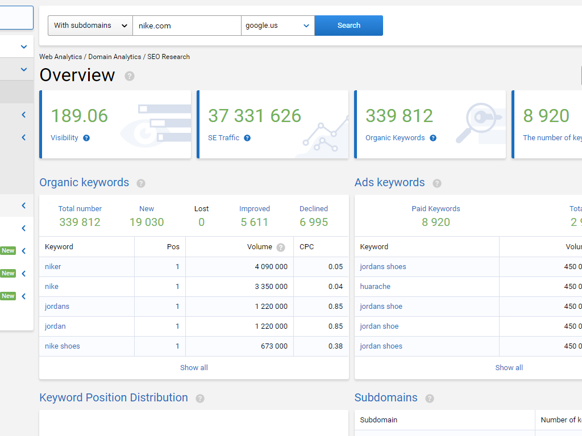This screenshot has height=436, width=582.
Task: Open the Ads keywords section heading link
Action: (x=389, y=182)
